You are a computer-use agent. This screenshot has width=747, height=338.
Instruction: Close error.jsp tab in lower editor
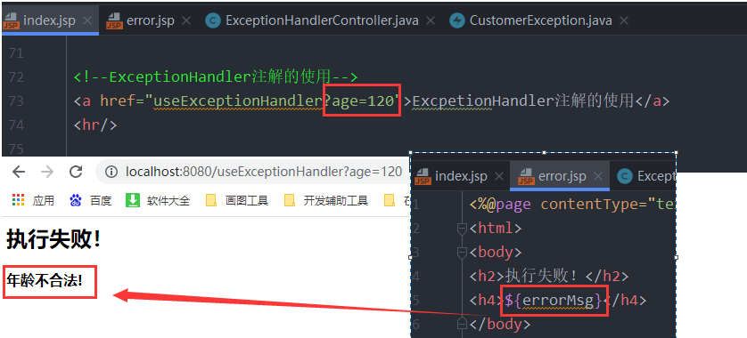pyautogui.click(x=599, y=177)
